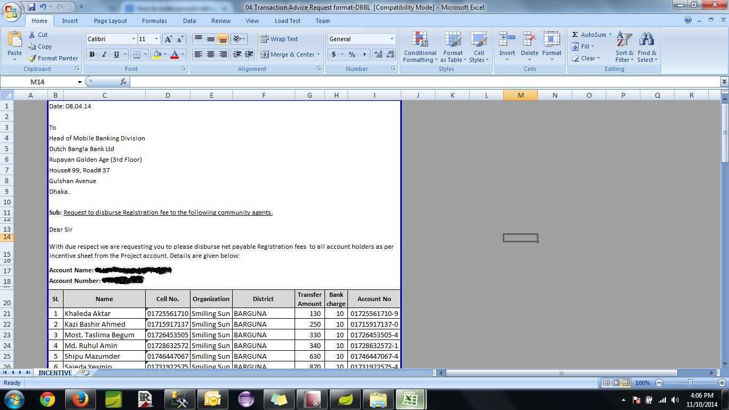Screen dimensions: 729x410
Task: Open font color dropdown arrow
Action: 183,54
